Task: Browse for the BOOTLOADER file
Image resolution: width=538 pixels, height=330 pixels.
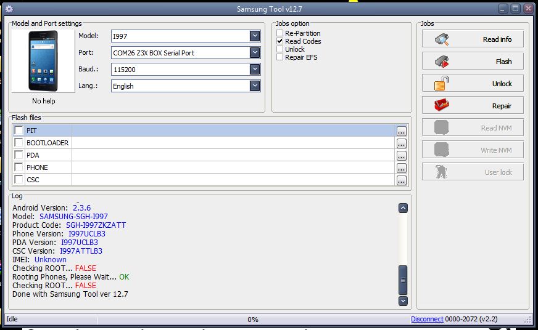Action: (402, 143)
